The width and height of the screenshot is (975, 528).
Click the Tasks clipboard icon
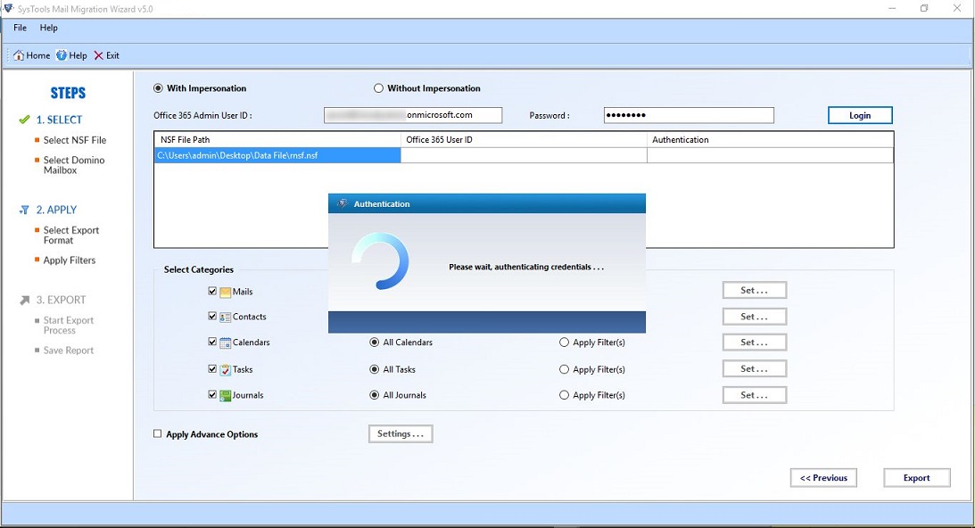click(x=226, y=369)
